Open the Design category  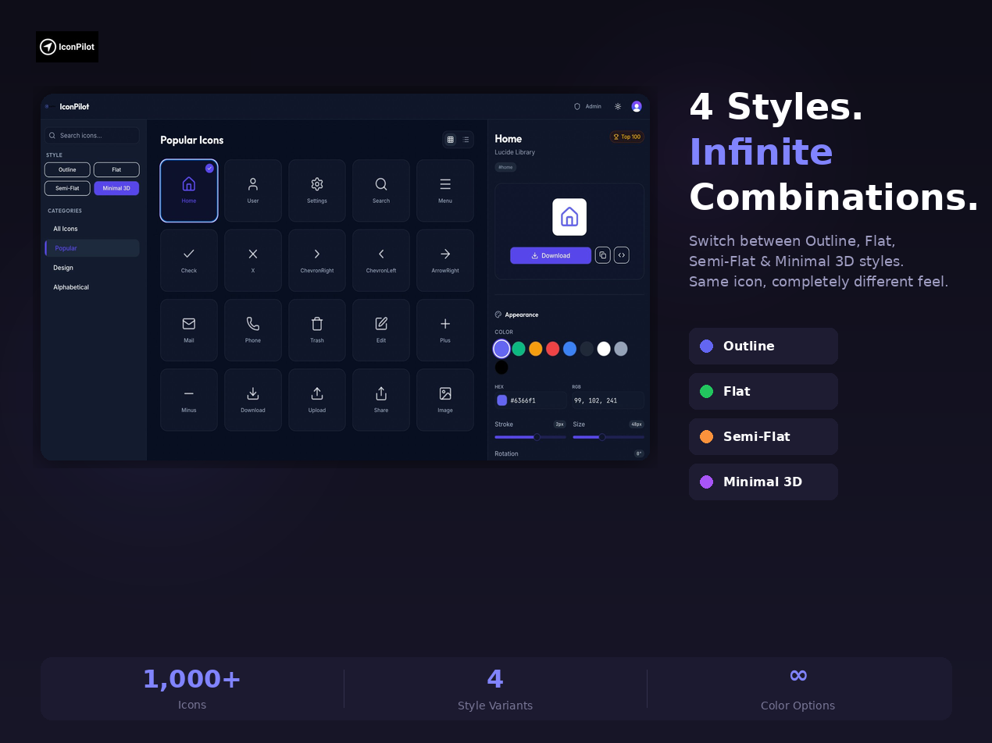pyautogui.click(x=62, y=268)
